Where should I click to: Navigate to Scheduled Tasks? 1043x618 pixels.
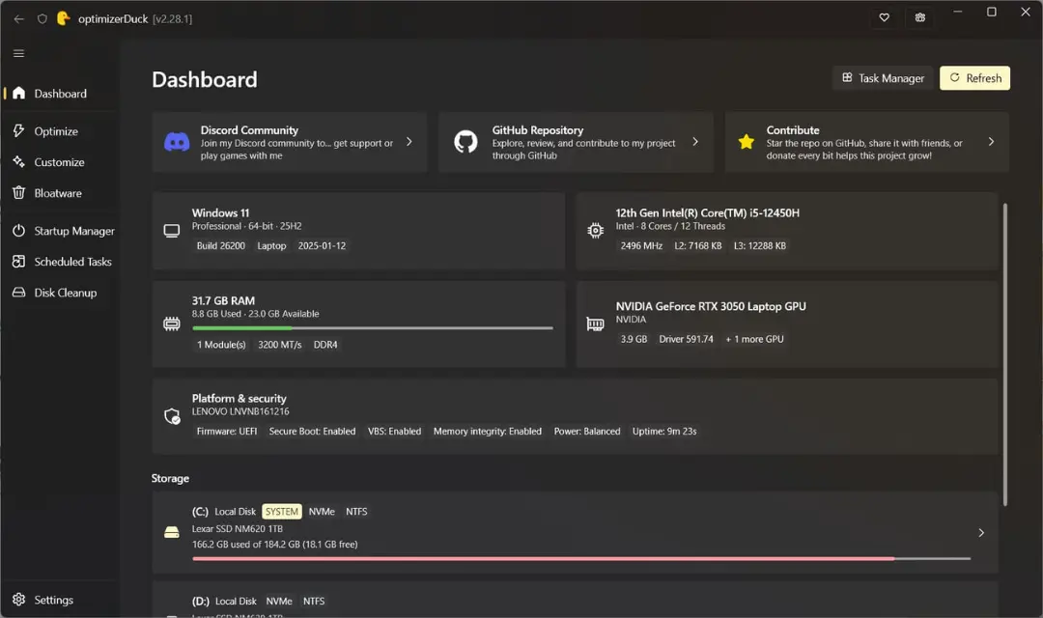point(61,262)
